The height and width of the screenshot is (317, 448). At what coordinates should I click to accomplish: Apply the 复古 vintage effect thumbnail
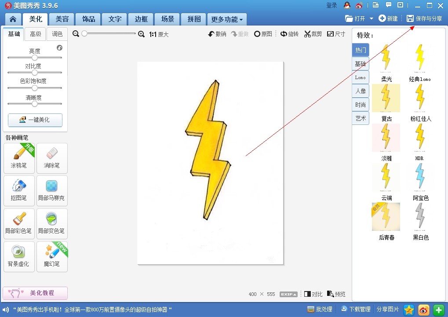coord(386,98)
